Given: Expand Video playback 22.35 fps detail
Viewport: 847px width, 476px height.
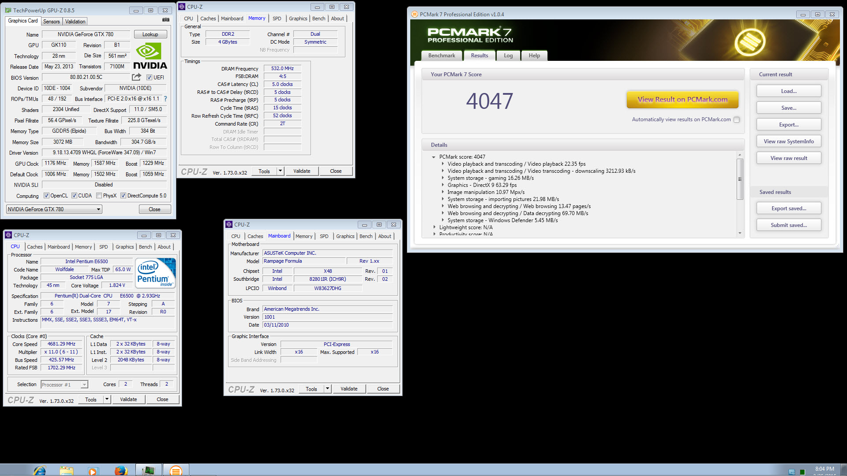Looking at the screenshot, I should pyautogui.click(x=443, y=164).
